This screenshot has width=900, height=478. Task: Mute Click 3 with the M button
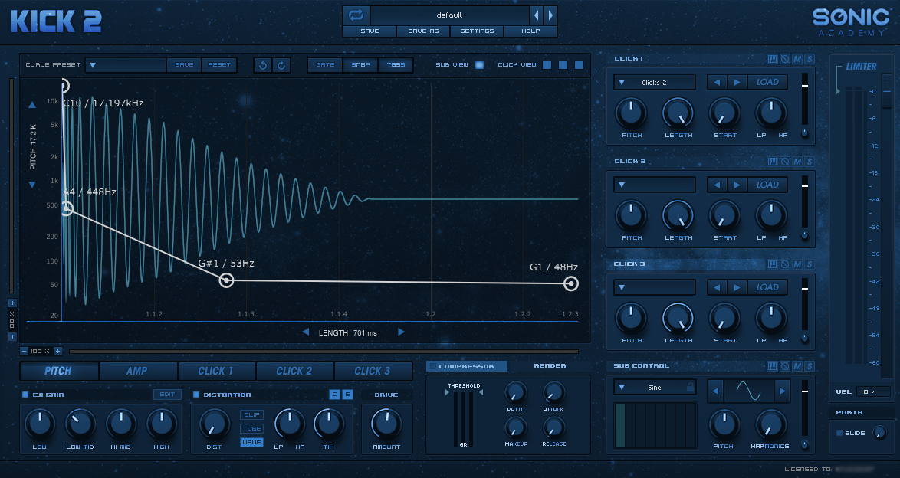tap(797, 264)
